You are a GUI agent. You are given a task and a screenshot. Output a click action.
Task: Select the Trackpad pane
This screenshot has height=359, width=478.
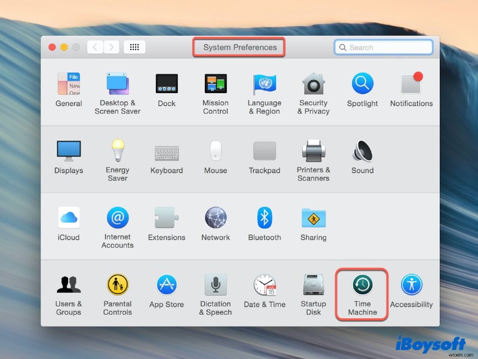264,157
